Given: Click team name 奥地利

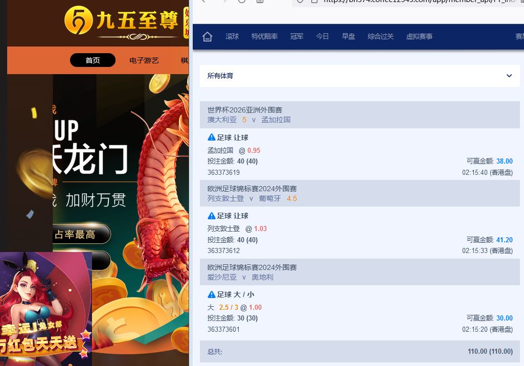Looking at the screenshot, I should 262,277.
